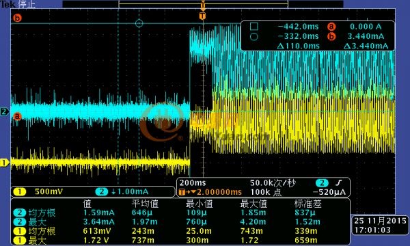Select cursor b marker at top left

[18, 18]
